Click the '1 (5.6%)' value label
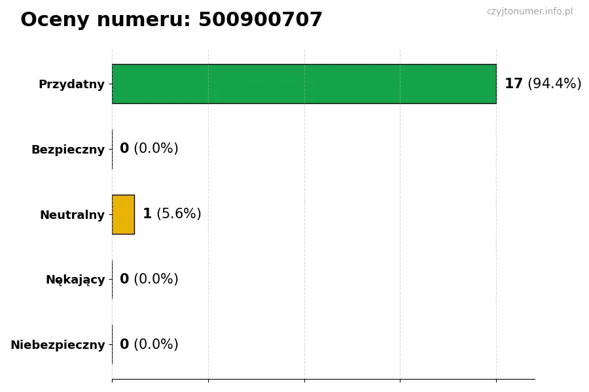589x392 pixels. tap(171, 214)
